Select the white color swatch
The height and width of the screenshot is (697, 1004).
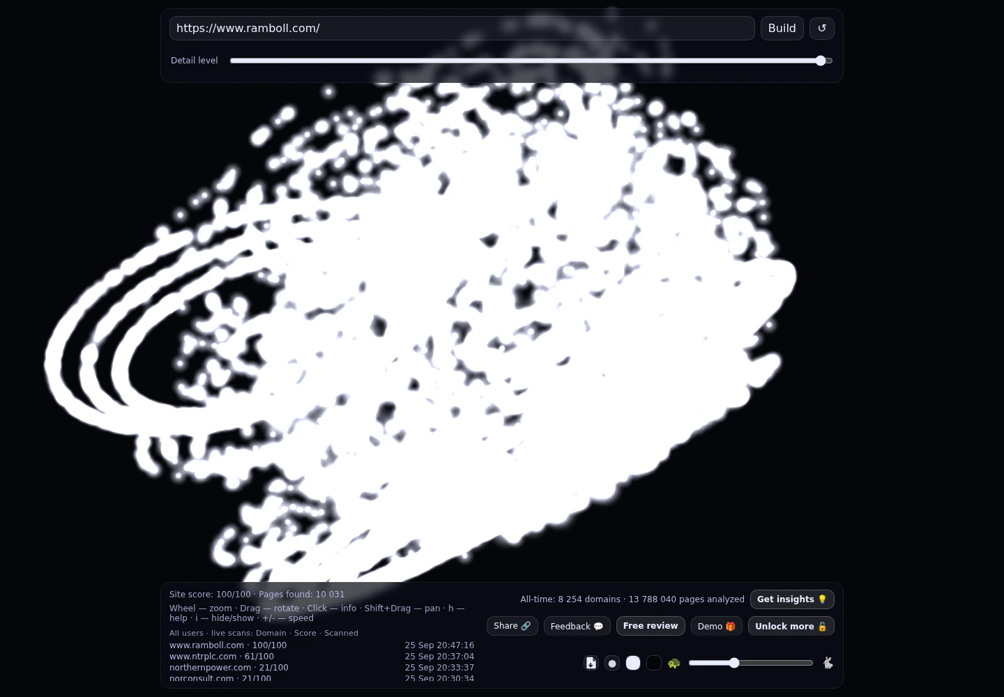(x=633, y=663)
